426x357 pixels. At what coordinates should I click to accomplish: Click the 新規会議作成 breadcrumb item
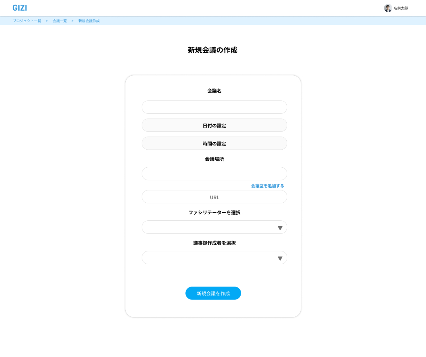point(89,21)
